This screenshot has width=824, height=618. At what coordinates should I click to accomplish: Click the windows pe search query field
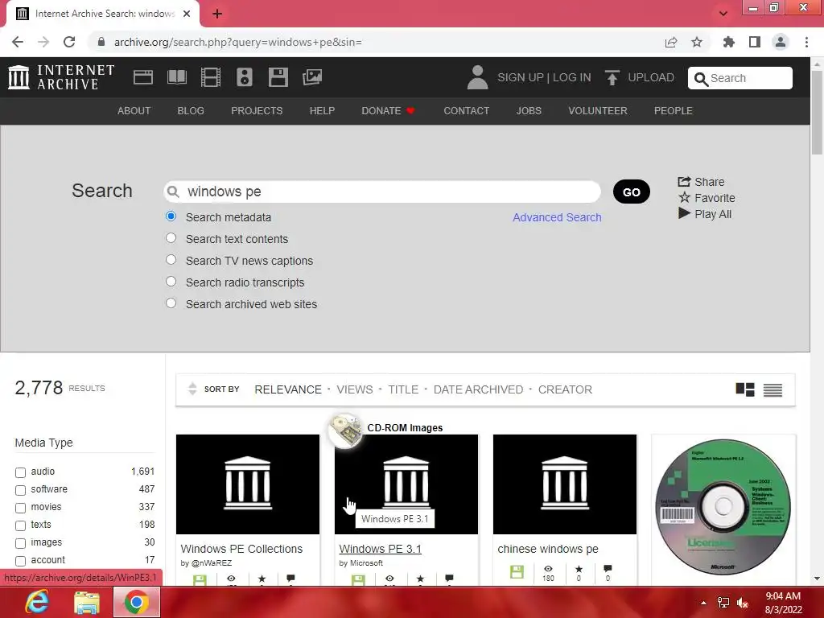[382, 192]
